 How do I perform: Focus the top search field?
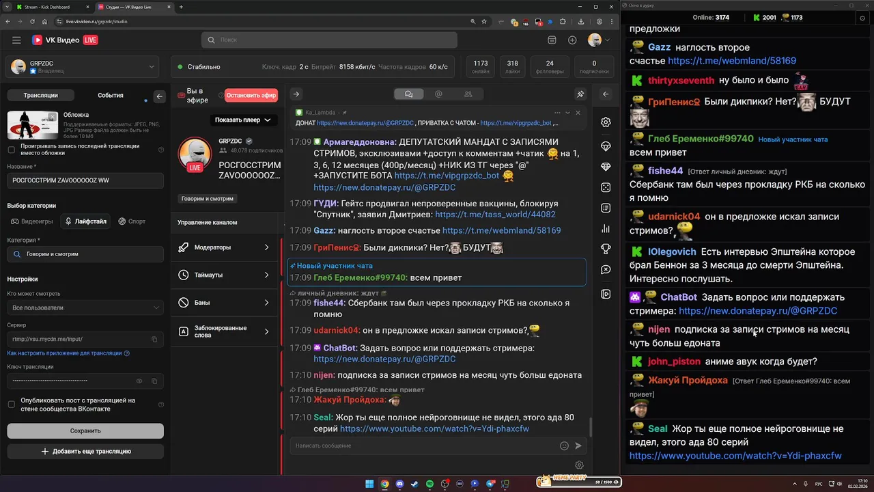coord(329,40)
